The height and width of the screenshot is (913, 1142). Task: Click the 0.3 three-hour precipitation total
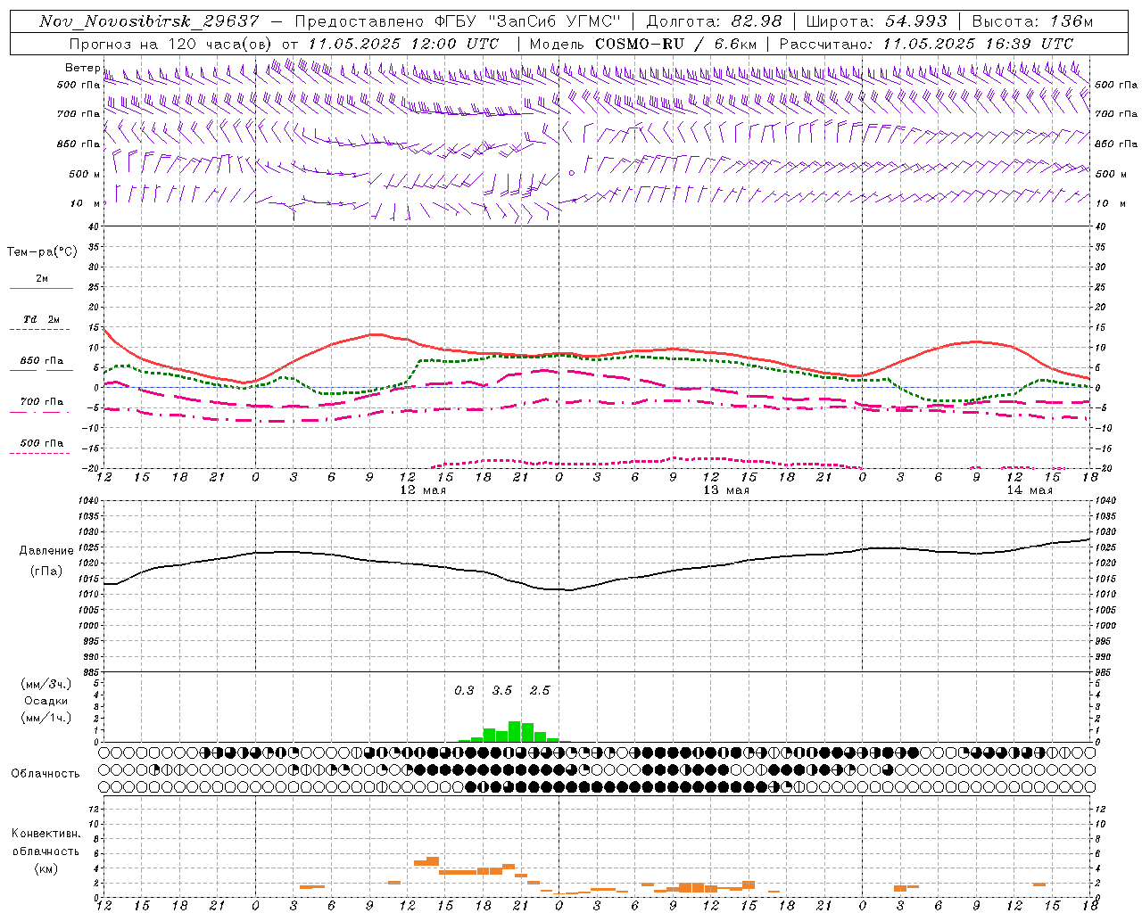[x=464, y=690]
